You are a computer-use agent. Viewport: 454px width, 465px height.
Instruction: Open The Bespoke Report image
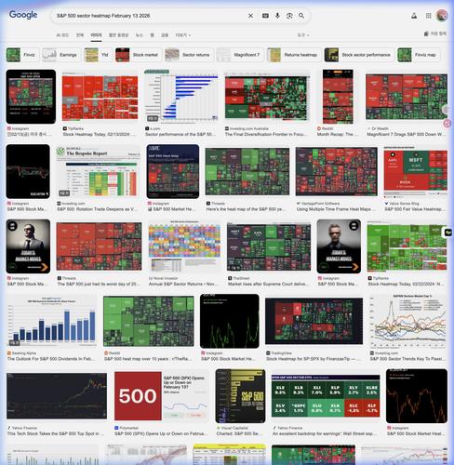(x=99, y=171)
